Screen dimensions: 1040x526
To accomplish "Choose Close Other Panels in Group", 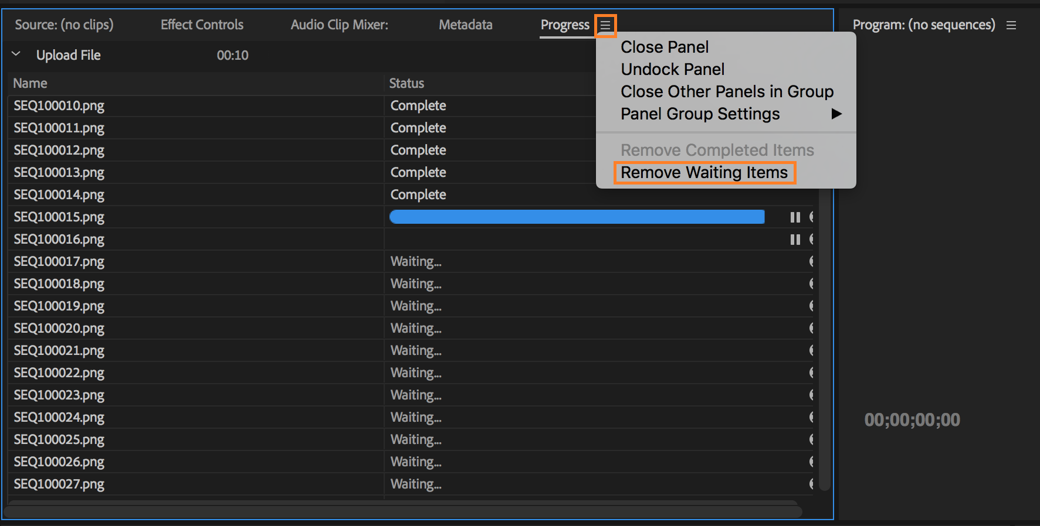I will point(727,92).
